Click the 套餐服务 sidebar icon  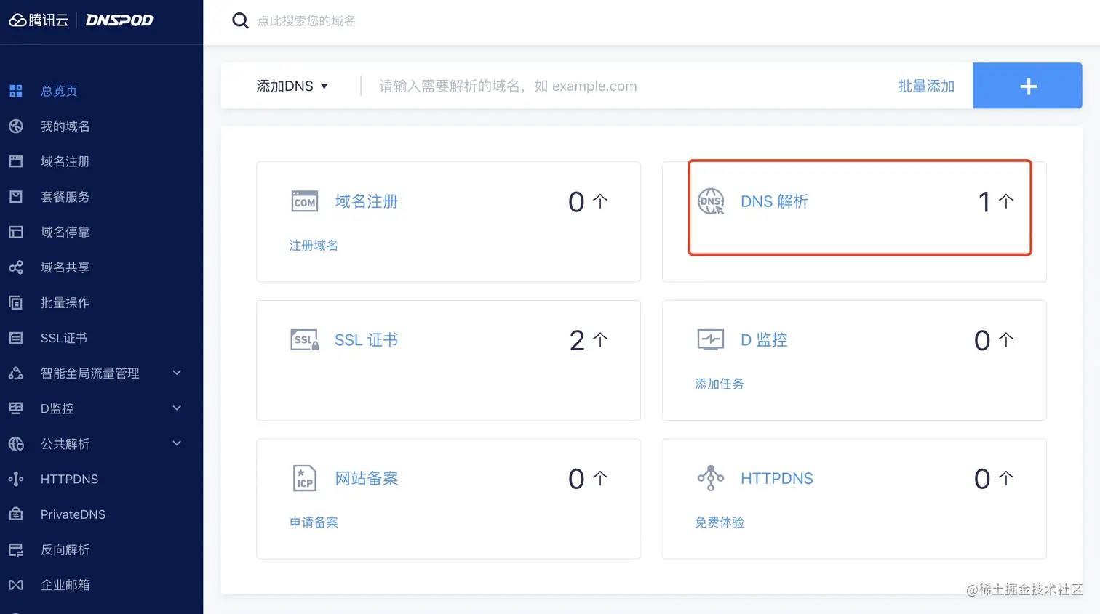pyautogui.click(x=16, y=197)
